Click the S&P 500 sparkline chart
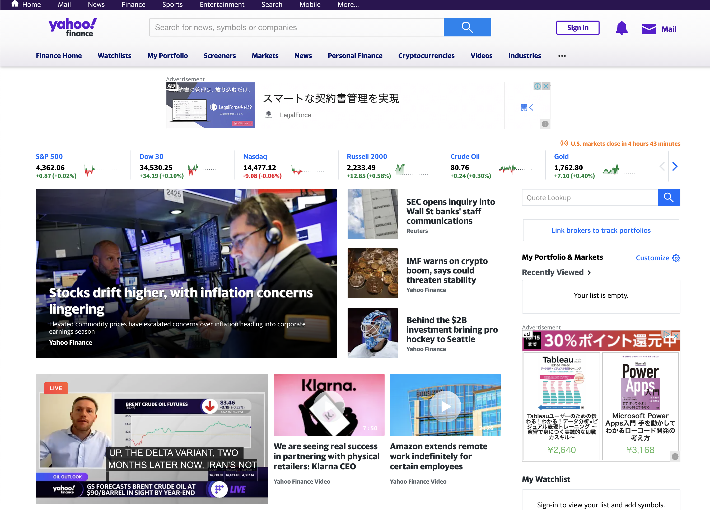 click(100, 169)
